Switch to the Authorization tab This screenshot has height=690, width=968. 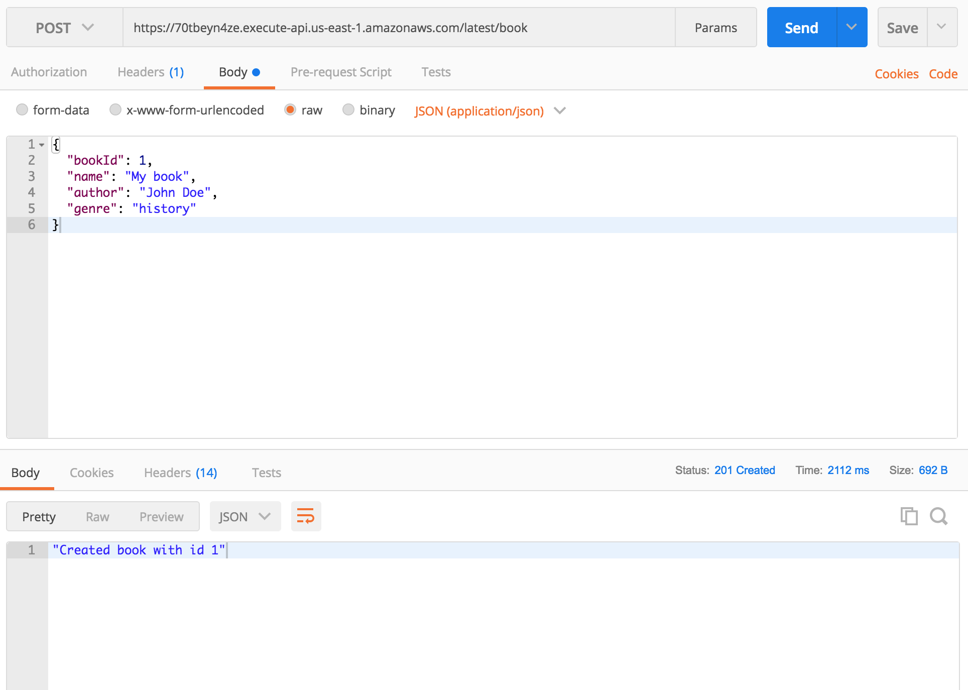point(49,72)
